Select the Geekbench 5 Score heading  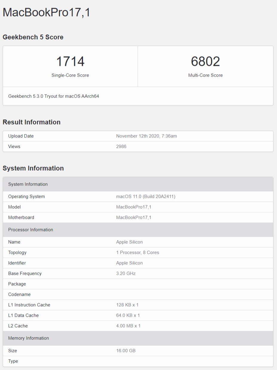(33, 37)
